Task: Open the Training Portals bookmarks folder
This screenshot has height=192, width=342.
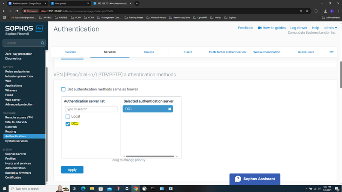Action: click(134, 18)
